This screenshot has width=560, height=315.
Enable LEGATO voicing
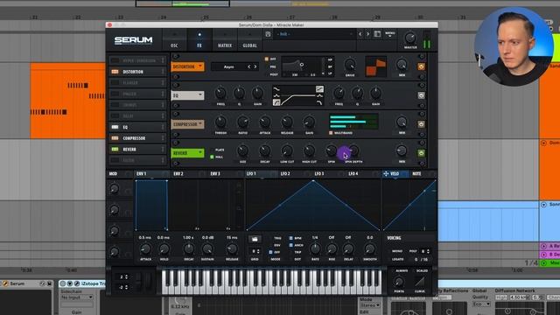[x=397, y=259]
